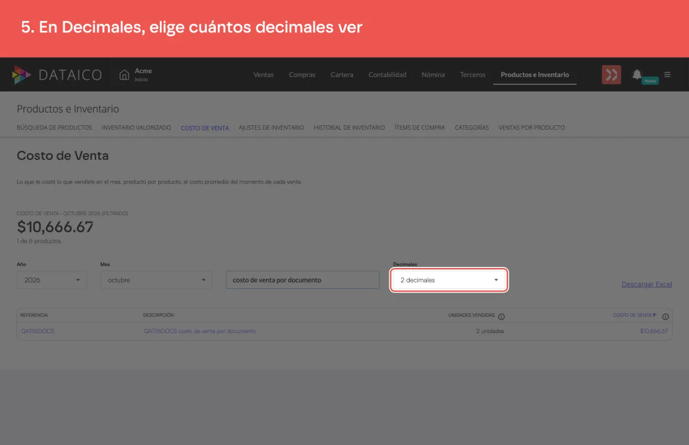The width and height of the screenshot is (689, 445).
Task: Open the Compras menu
Action: point(302,75)
